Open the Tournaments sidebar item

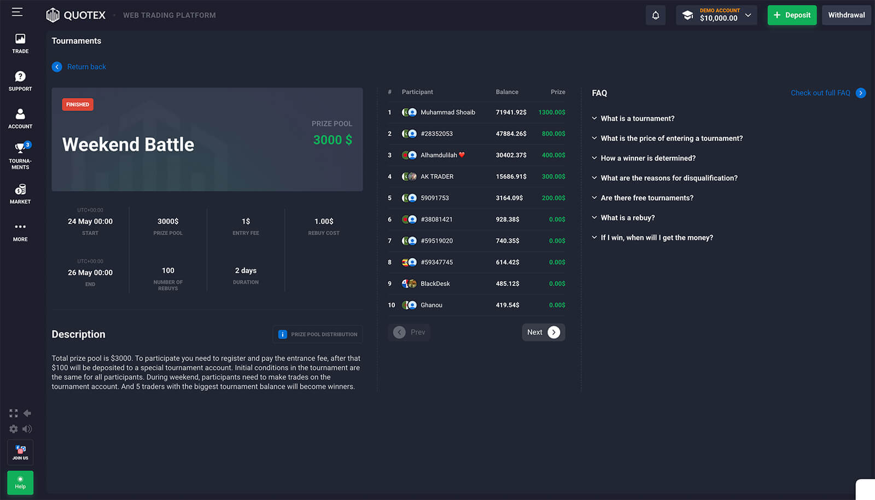point(20,156)
